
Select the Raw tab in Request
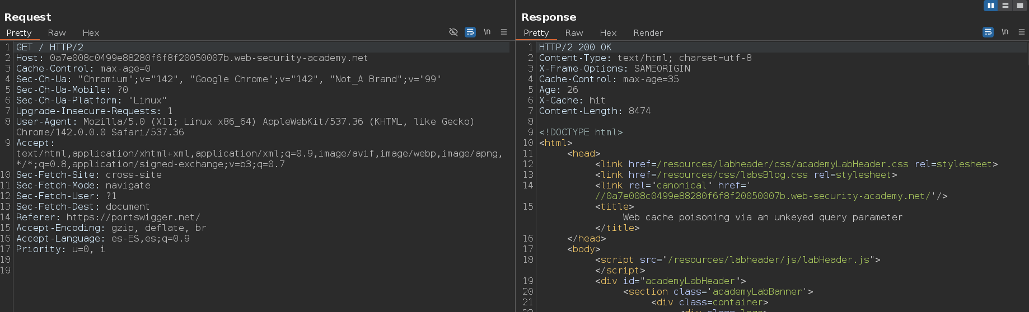[57, 33]
